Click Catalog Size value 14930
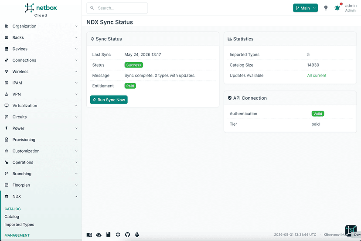361x241 pixels. click(313, 65)
